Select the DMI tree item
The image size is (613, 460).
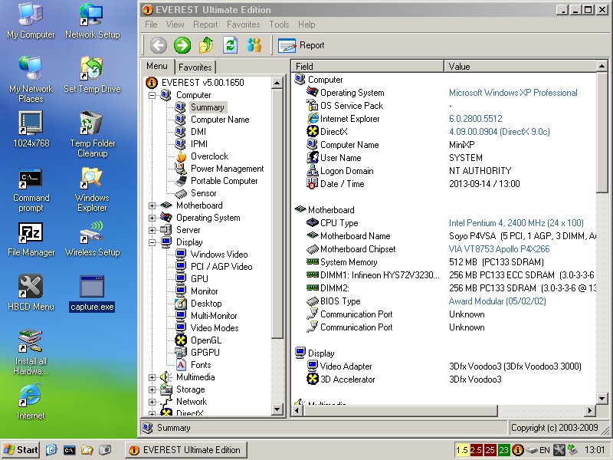coord(198,132)
